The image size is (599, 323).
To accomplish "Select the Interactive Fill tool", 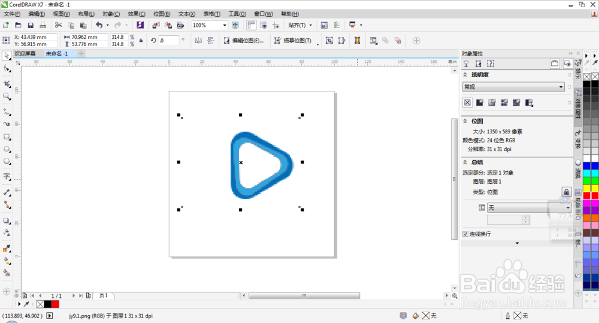I will point(7,261).
